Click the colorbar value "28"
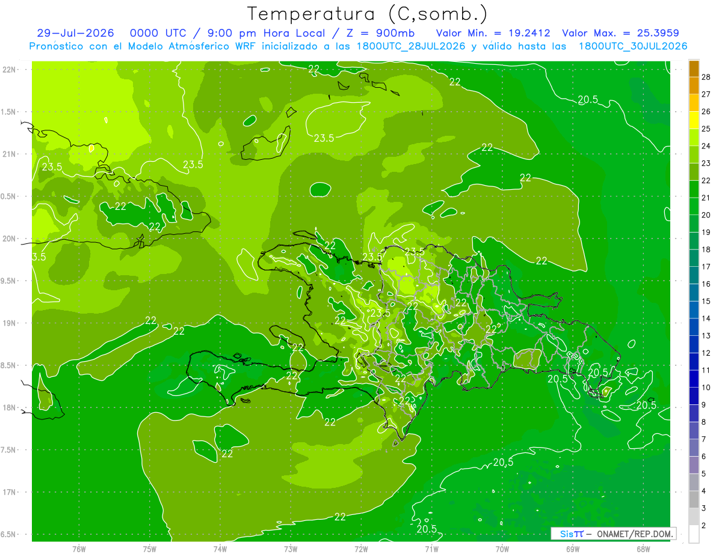The width and height of the screenshot is (722, 557). [x=707, y=77]
